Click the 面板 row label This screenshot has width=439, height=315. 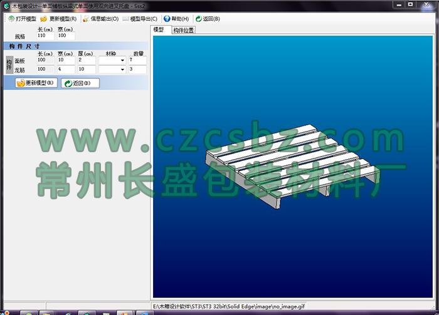(x=19, y=61)
